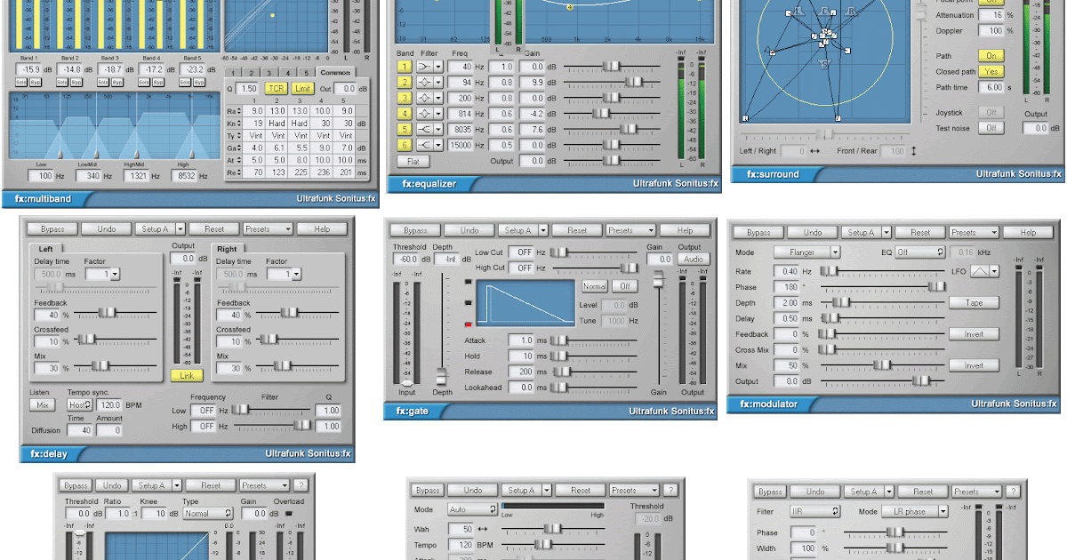Turn off Path in fx:surround
1067x560 pixels.
(991, 56)
